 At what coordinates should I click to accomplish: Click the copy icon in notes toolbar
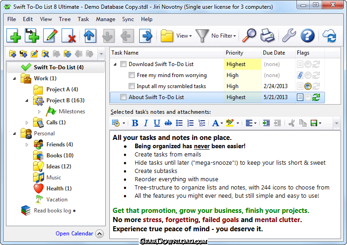click(x=302, y=123)
